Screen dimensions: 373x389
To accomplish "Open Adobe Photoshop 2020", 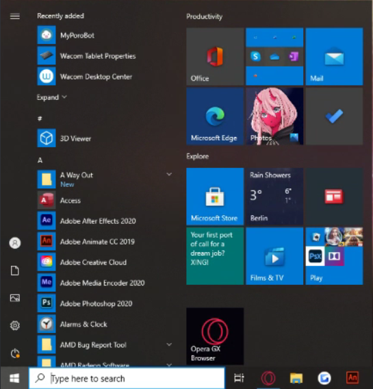I will (x=104, y=303).
